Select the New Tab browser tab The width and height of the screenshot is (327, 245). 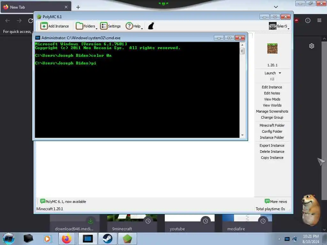pyautogui.click(x=35, y=7)
